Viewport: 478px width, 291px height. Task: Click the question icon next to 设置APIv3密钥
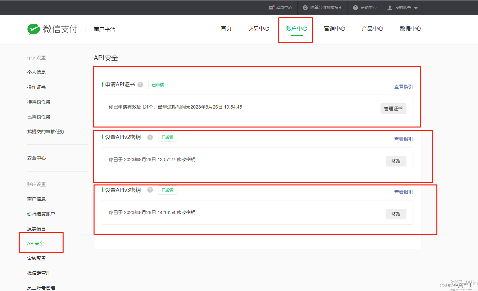[150, 190]
